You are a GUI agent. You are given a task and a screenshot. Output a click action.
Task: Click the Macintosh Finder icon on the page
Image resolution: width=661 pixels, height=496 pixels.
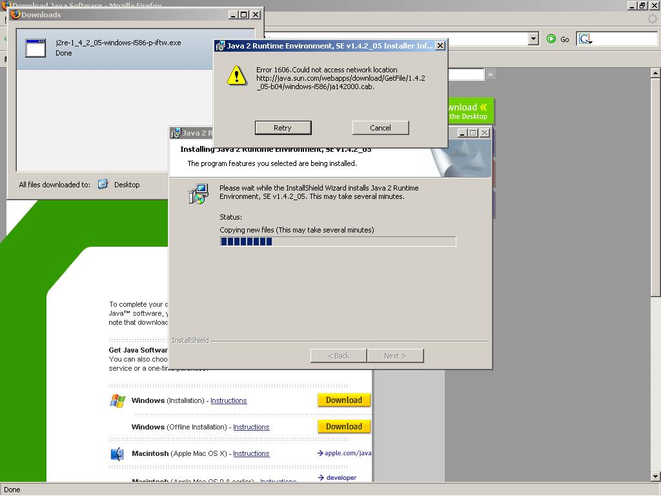click(117, 454)
